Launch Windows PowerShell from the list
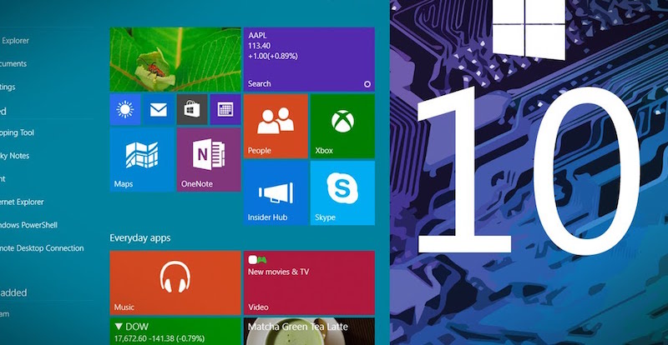Screen dimensions: 668x345 click(x=28, y=225)
